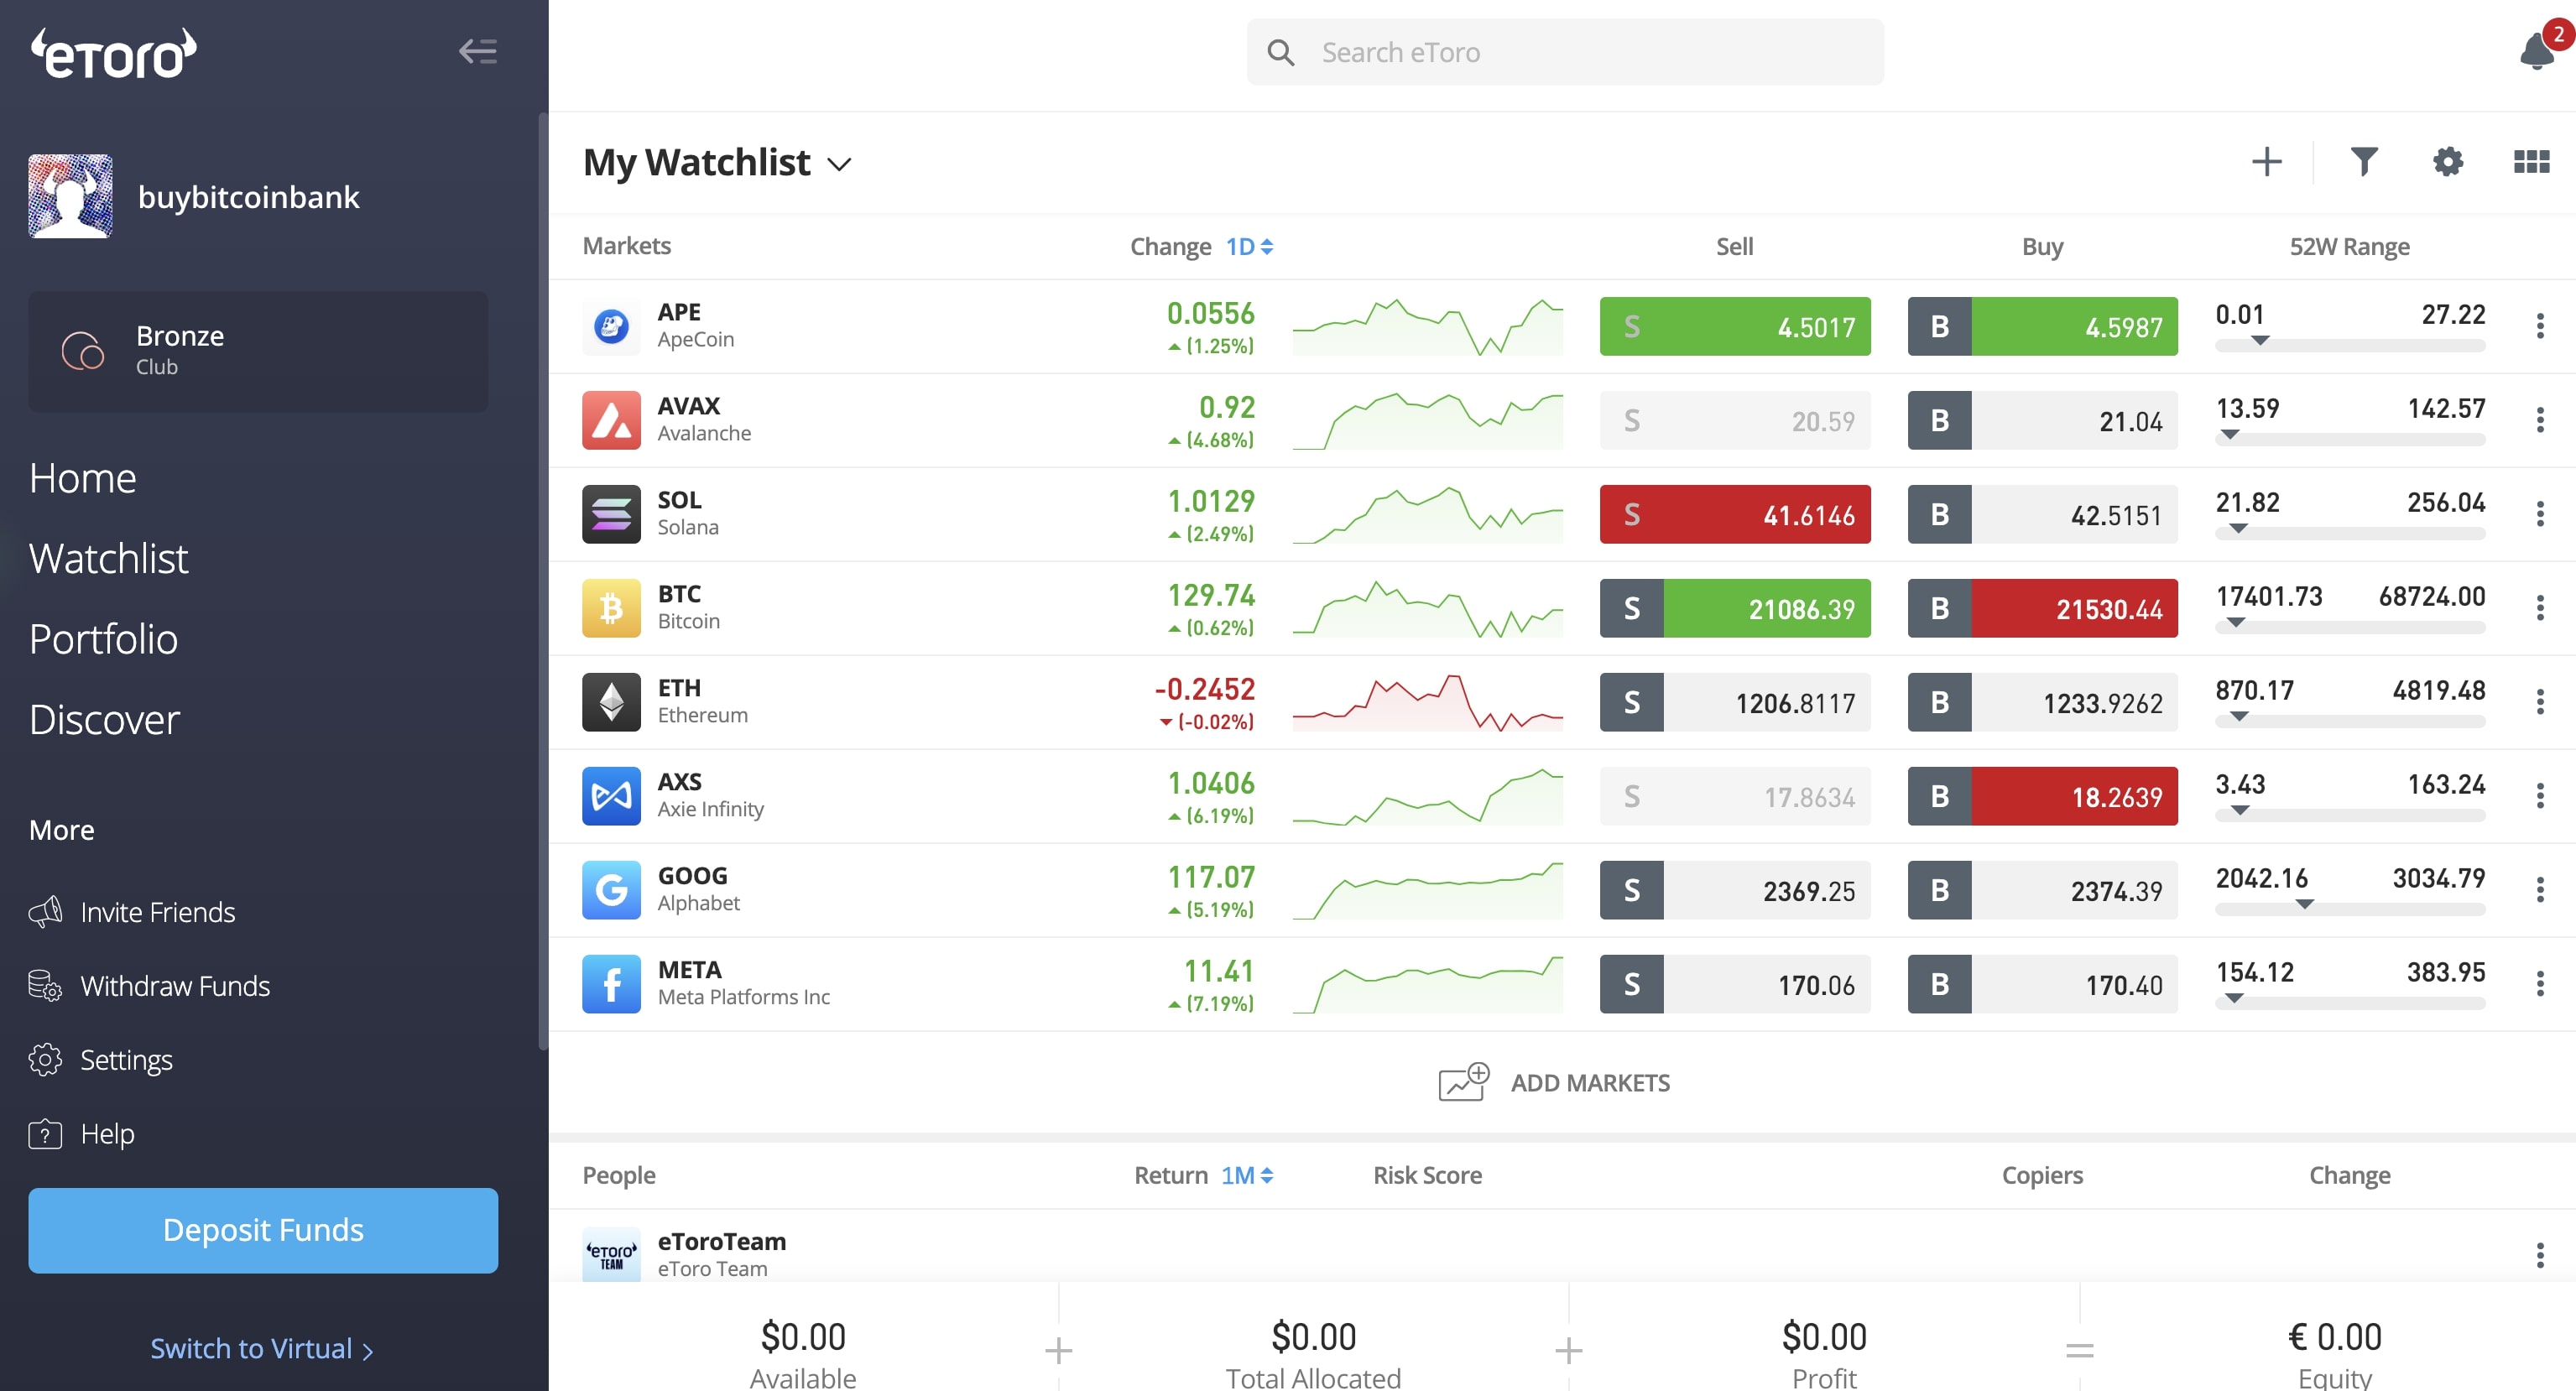Click the eToro logo
2576x1391 pixels.
(x=113, y=53)
